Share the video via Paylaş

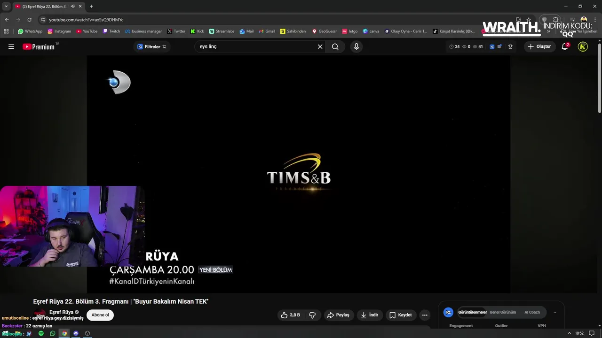[338, 315]
